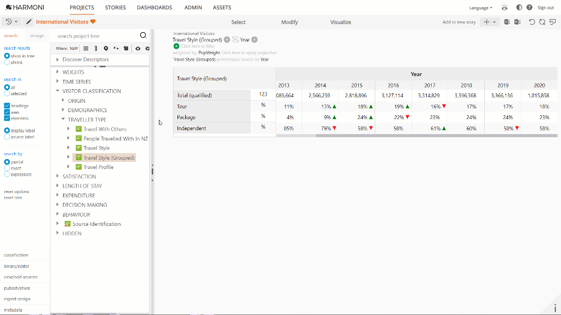Open the Add to new story plus dropdown

pos(490,22)
